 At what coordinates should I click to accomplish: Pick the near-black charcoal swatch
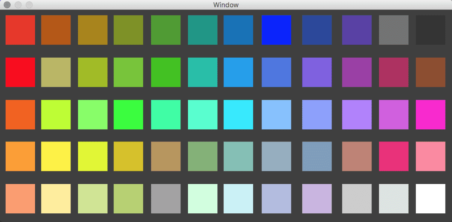point(431,30)
